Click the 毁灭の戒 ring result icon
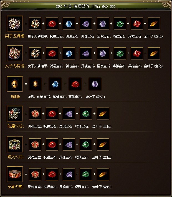Screen dimensions: 172x197 [15, 144]
